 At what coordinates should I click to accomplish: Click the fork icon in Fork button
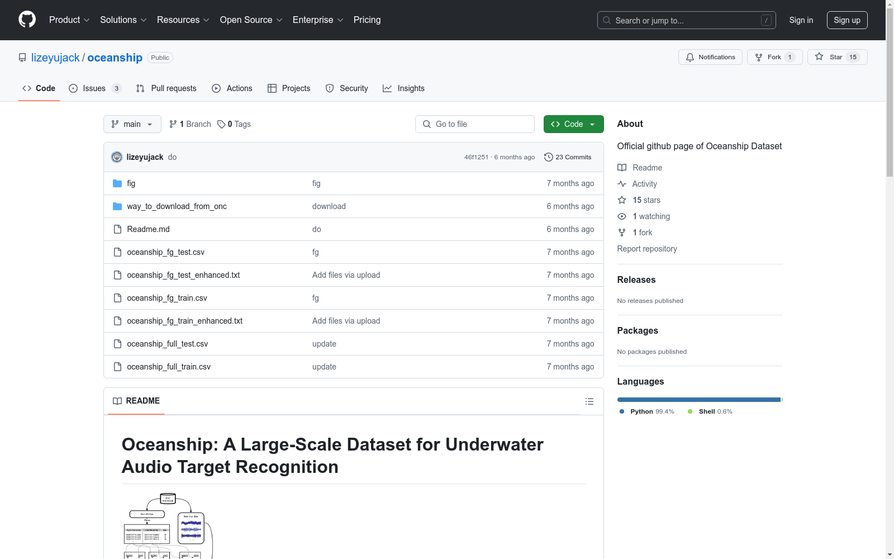pyautogui.click(x=759, y=57)
